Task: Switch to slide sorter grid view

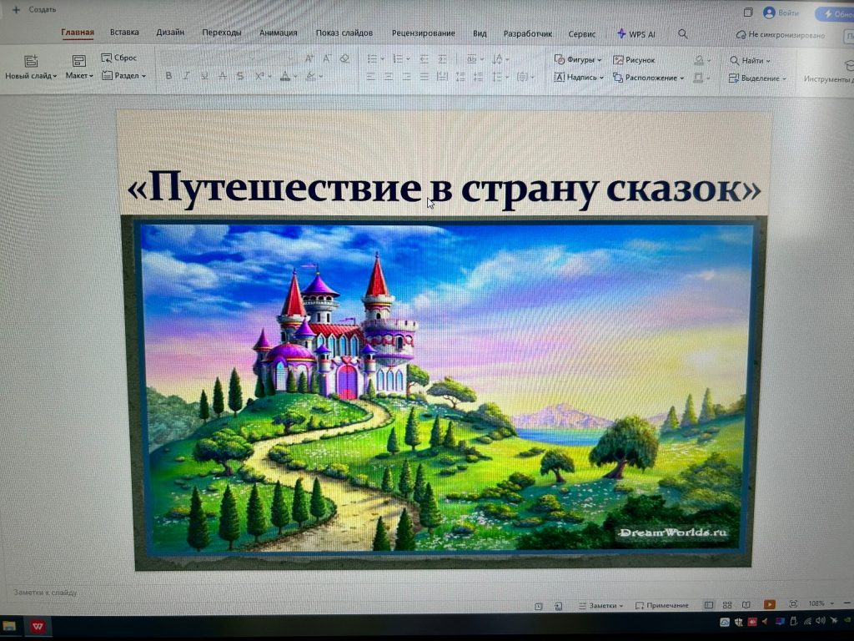Action: (x=727, y=604)
